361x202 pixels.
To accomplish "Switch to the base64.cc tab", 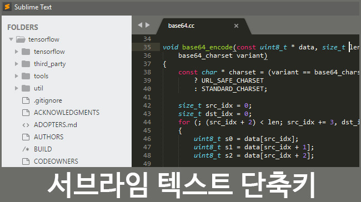I will pyautogui.click(x=181, y=26).
